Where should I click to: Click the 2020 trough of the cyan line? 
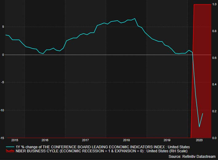[199, 127]
